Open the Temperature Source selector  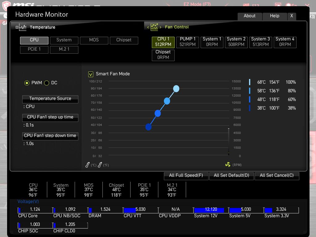coord(50,99)
